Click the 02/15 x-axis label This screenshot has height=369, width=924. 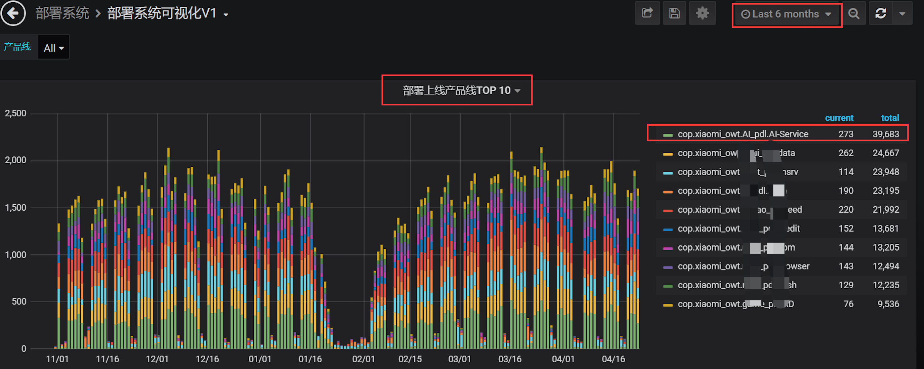[410, 359]
